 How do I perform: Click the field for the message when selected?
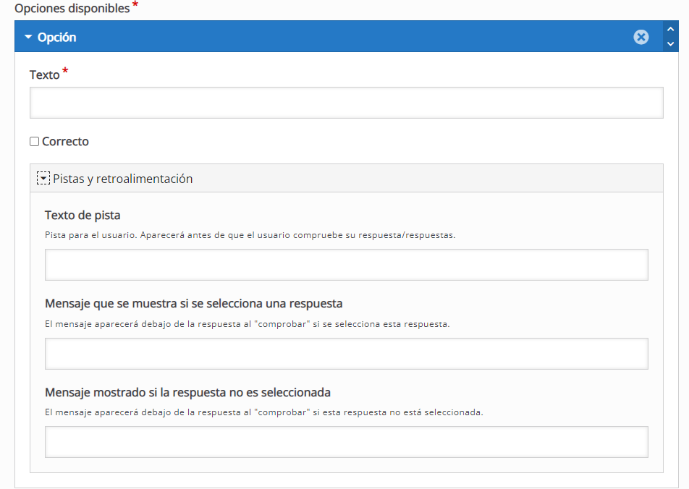[x=346, y=354]
